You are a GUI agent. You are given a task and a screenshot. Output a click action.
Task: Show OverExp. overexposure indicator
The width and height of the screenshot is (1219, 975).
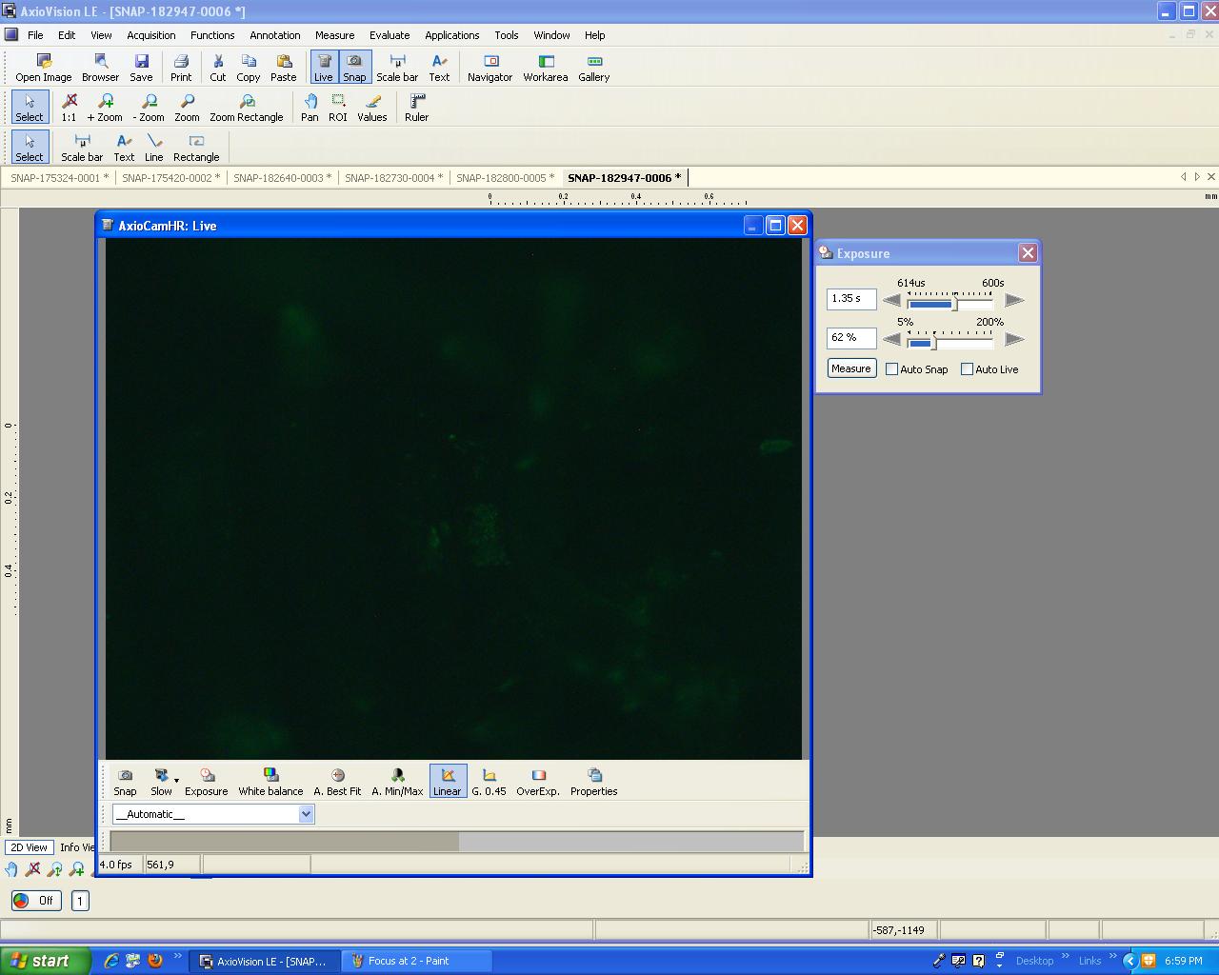tap(537, 782)
